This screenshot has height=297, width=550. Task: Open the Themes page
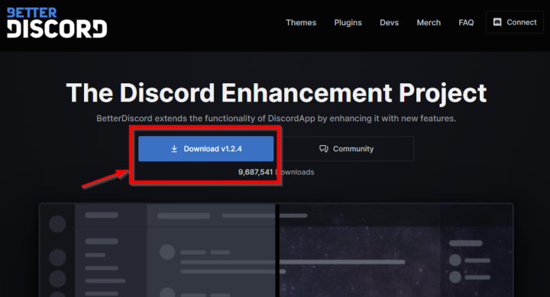[301, 22]
